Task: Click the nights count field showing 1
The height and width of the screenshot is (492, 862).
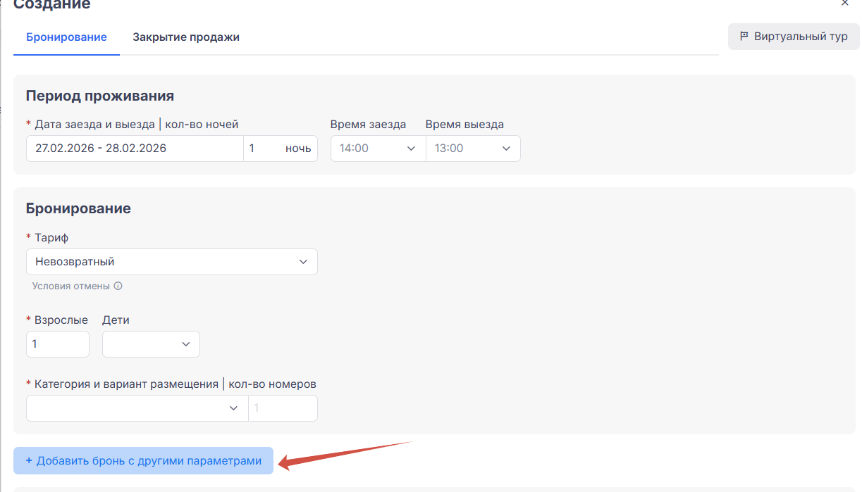Action: coord(264,149)
